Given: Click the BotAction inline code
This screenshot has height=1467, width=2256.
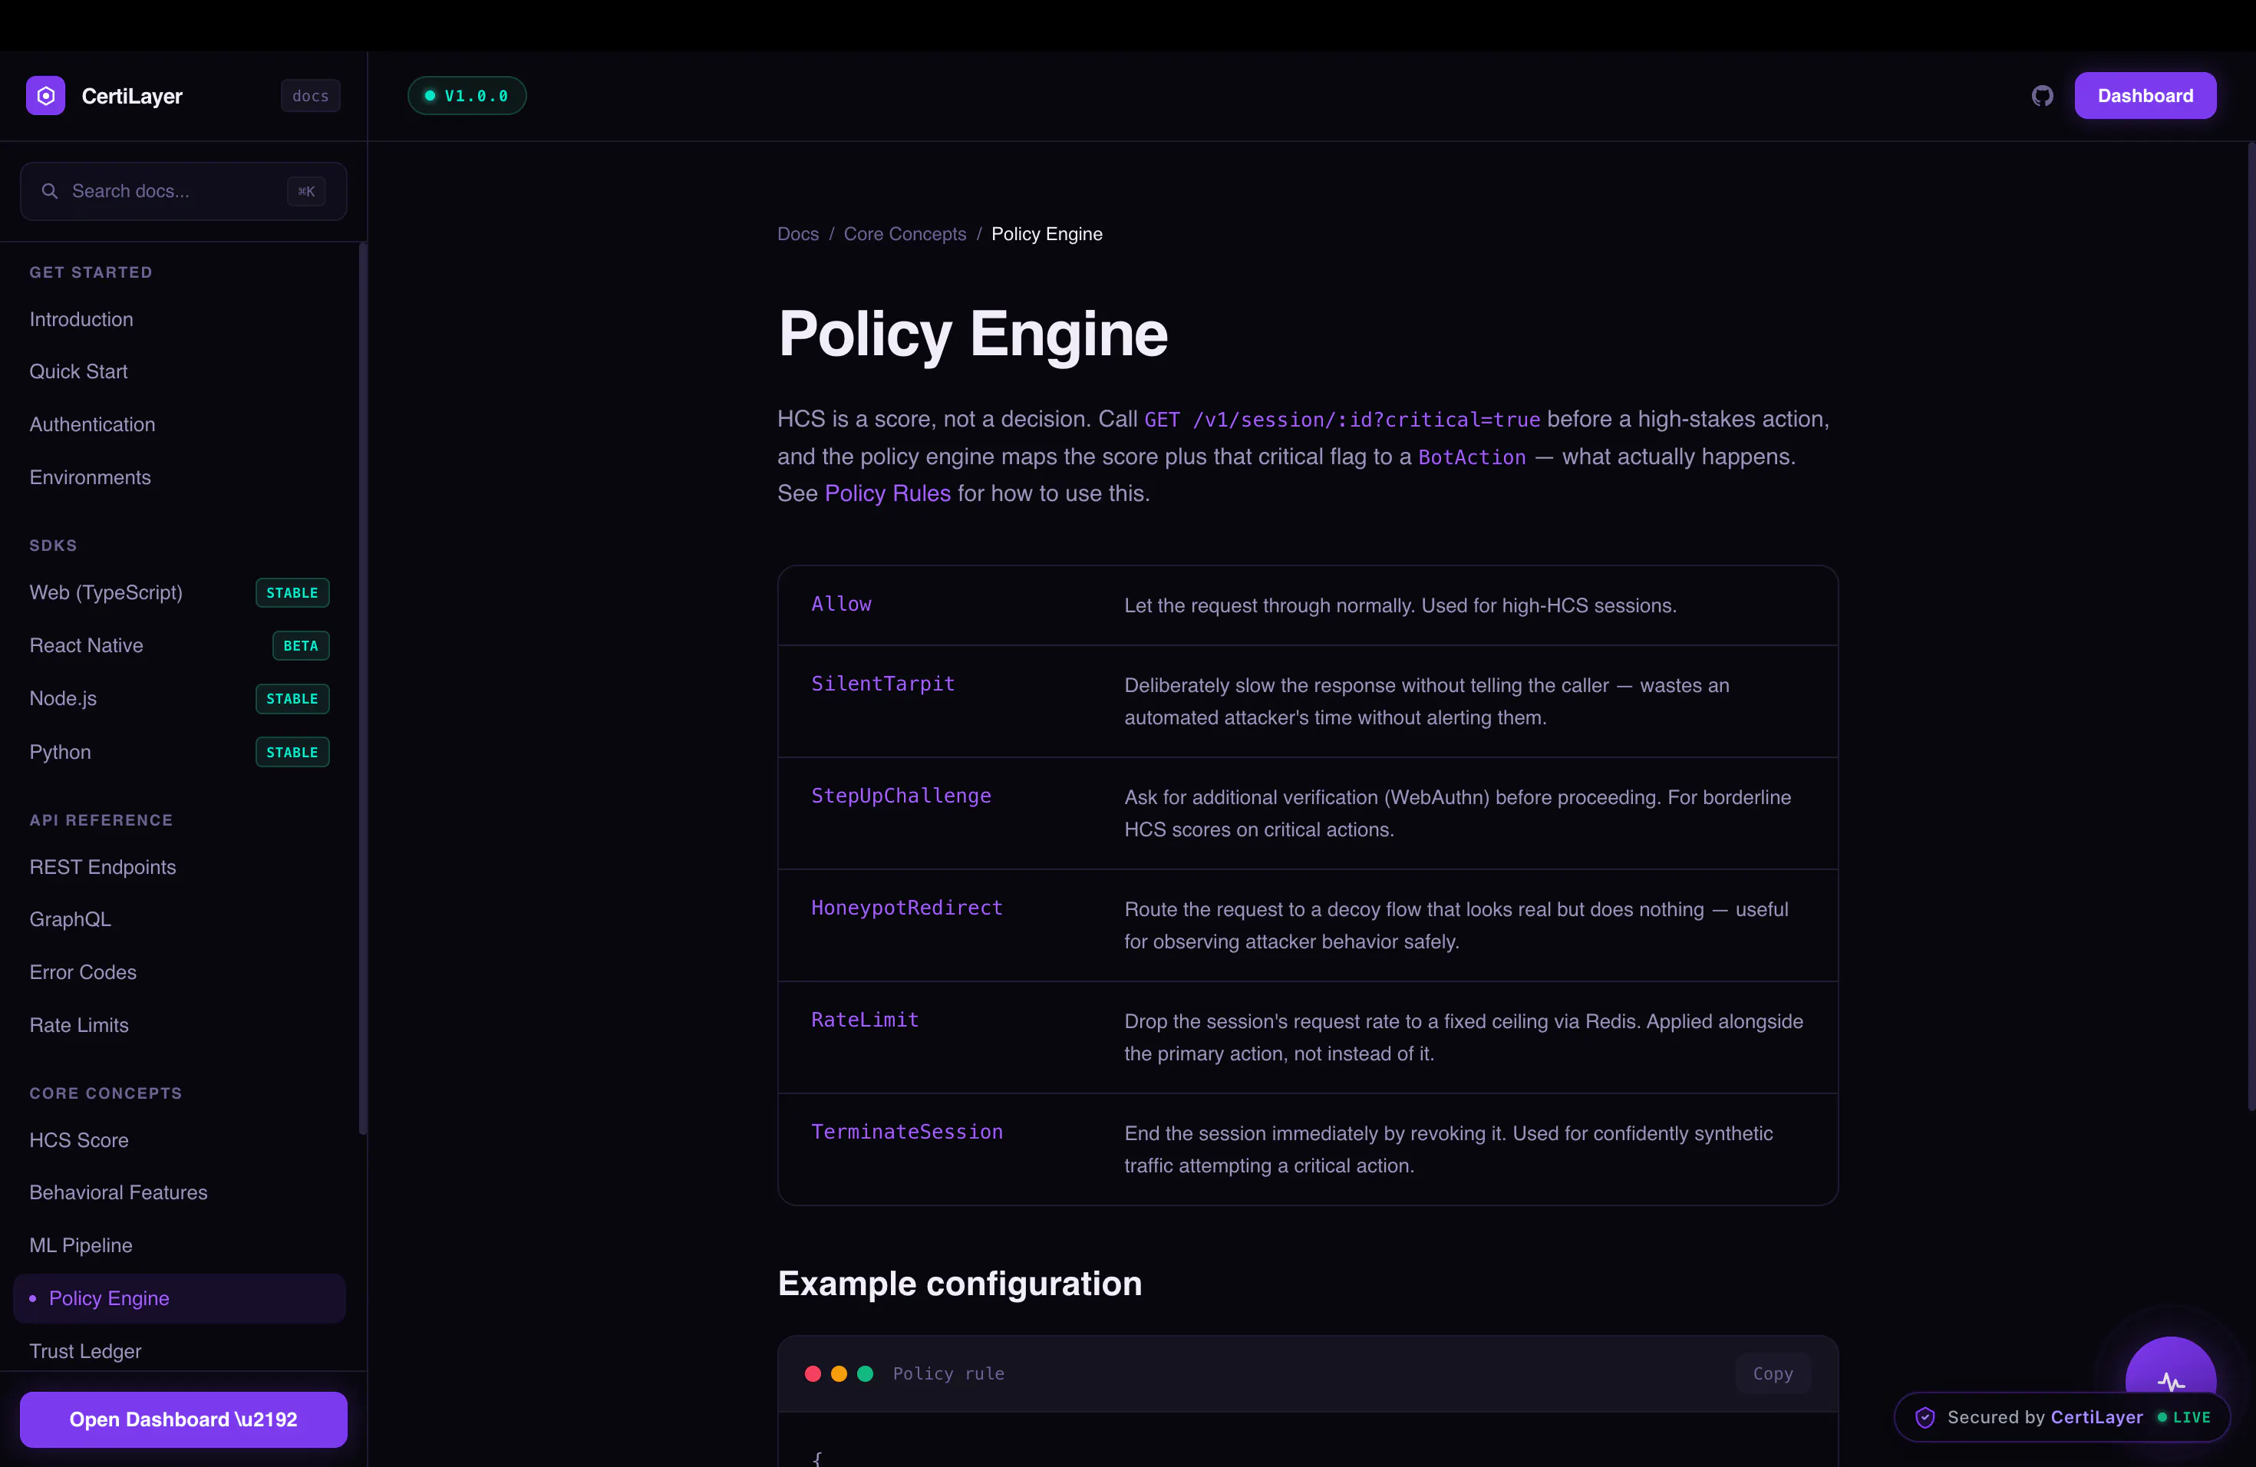Looking at the screenshot, I should coord(1471,457).
